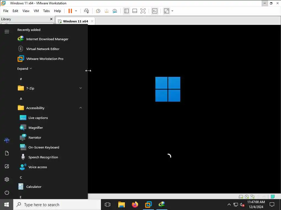Click the taskbar search box
The image size is (281, 210).
[57, 205]
